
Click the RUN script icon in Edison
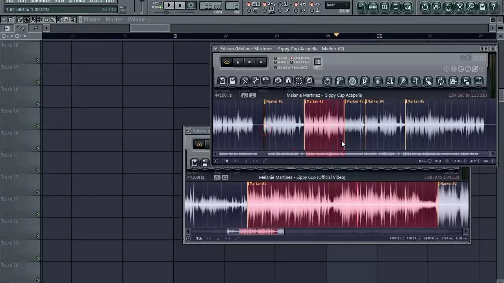pos(340,81)
